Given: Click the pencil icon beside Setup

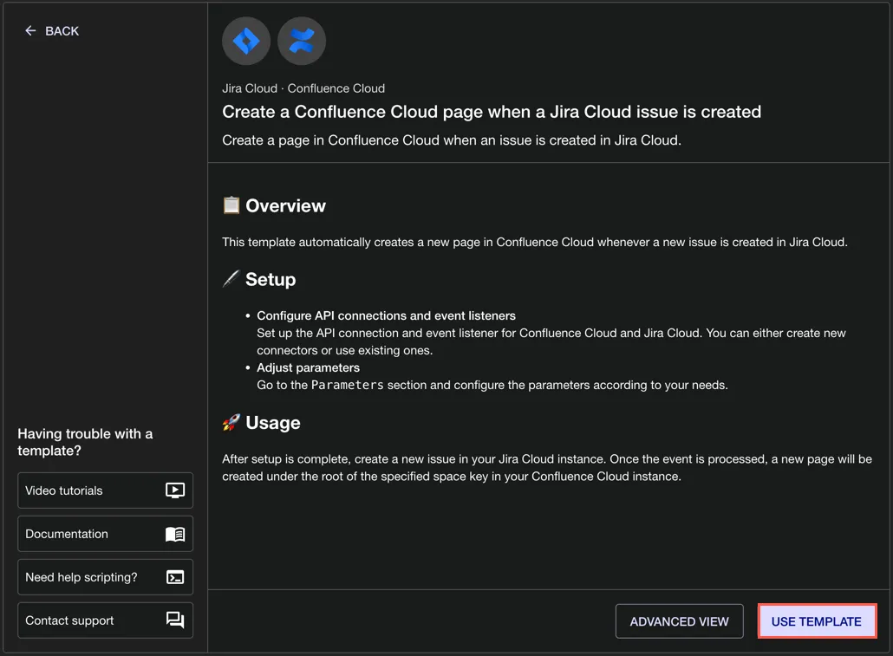Looking at the screenshot, I should tap(231, 279).
